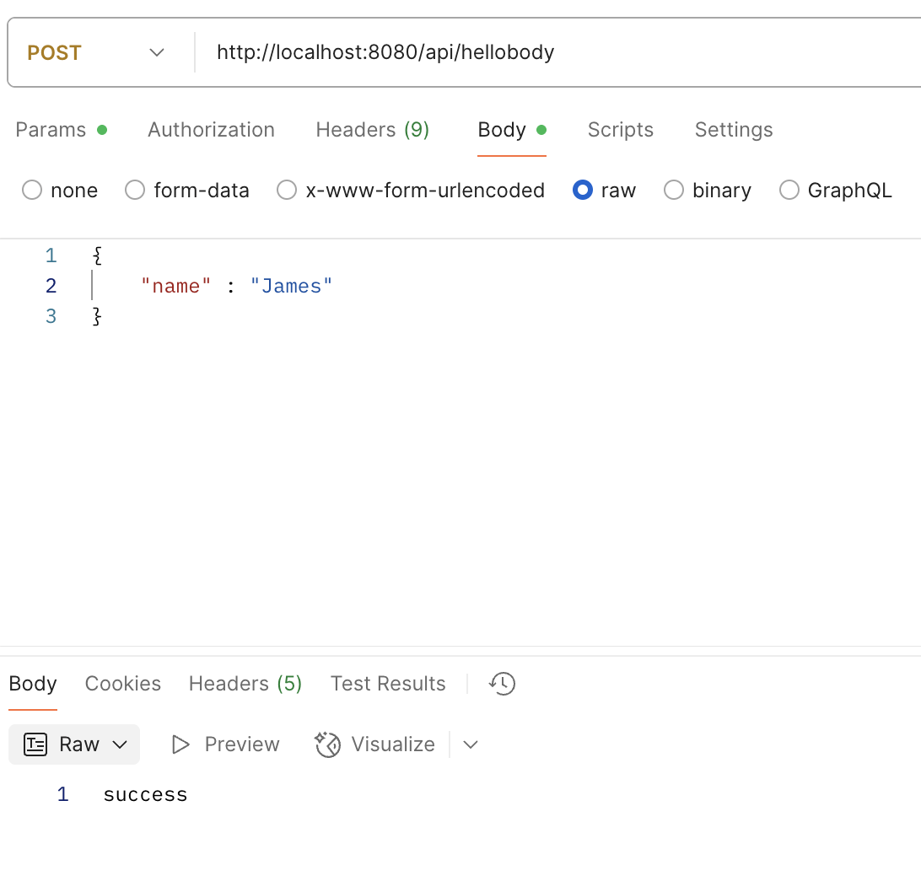Open the Test Results tab
Viewport: 921px width, 892px height.
(x=387, y=684)
